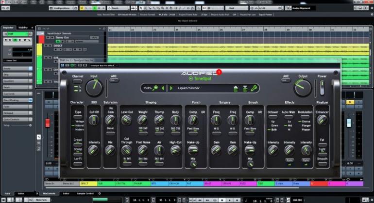Toggle the Saturation Boost button

point(110,133)
